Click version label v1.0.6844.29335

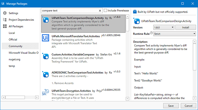(111, 90)
